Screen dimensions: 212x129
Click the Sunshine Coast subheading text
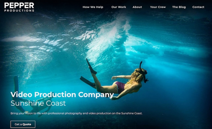pos(38,103)
